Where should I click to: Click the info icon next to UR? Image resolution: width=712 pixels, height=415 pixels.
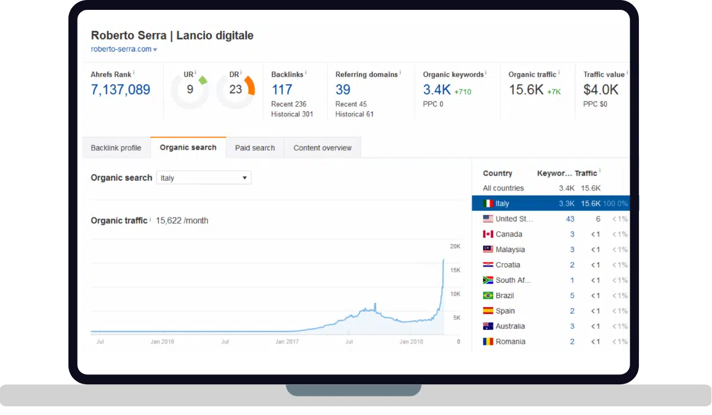pos(197,72)
